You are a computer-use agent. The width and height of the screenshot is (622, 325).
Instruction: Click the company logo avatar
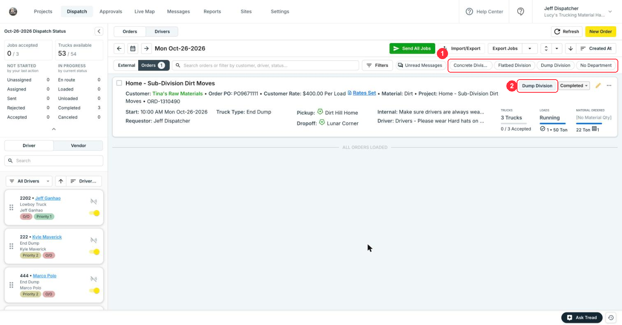point(13,11)
